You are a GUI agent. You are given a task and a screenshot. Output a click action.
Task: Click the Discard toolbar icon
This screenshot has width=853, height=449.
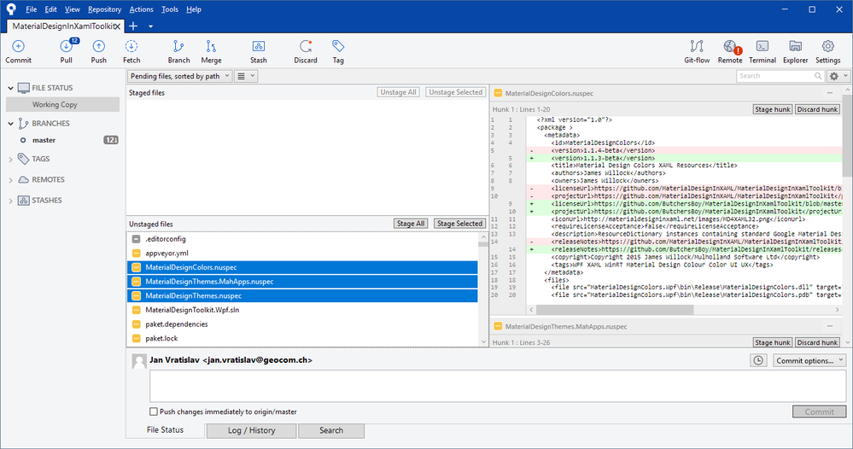(306, 51)
